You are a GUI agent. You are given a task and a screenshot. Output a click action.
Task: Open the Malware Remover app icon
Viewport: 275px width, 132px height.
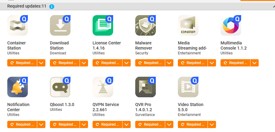tap(146, 25)
